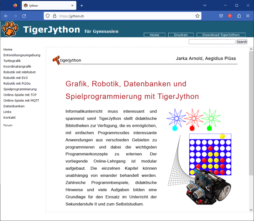This screenshot has width=254, height=221.
Task: Open a new tab with plus button
Action: 82,6
